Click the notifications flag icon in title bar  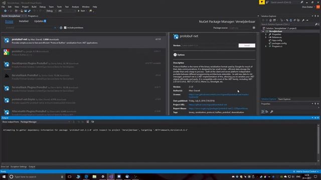[262, 2]
